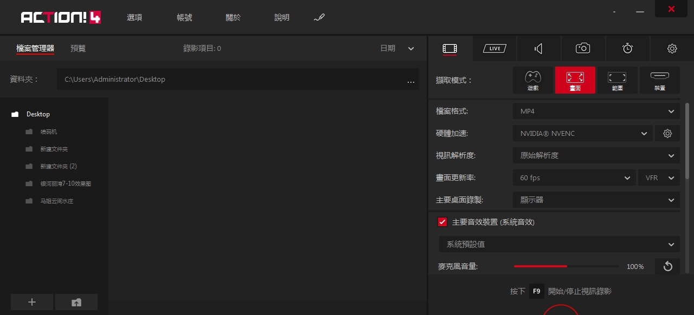Reset the microphone volume with the reset icon
Screen dimensions: 694x315
667,266
